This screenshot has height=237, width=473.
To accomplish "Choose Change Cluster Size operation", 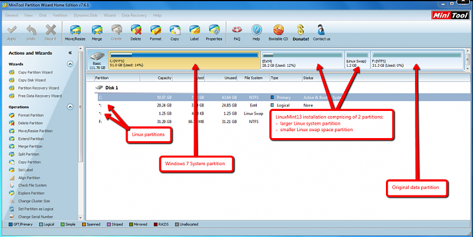I will pyautogui.click(x=34, y=201).
